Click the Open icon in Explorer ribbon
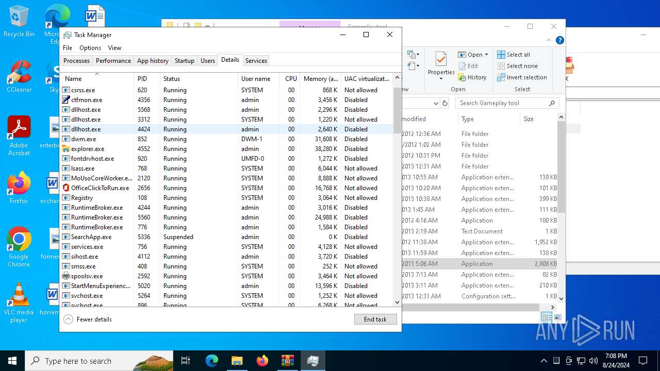The width and height of the screenshot is (660, 371). [461, 55]
